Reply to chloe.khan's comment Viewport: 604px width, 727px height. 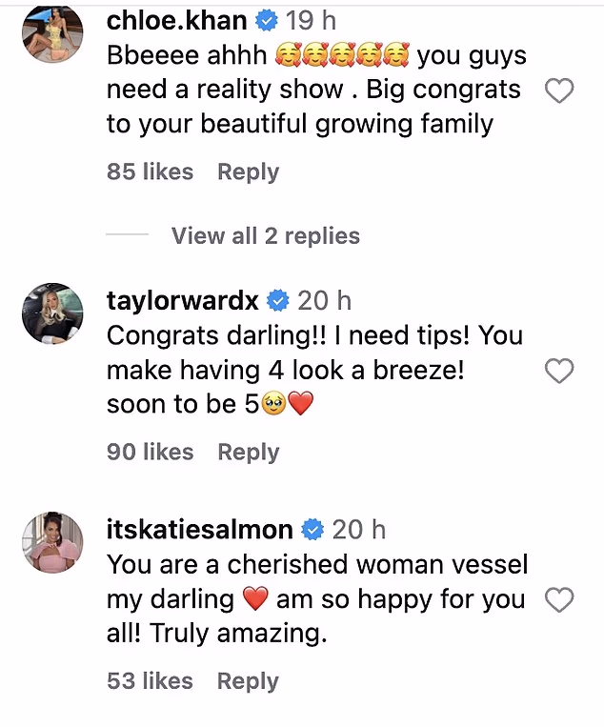click(x=248, y=172)
